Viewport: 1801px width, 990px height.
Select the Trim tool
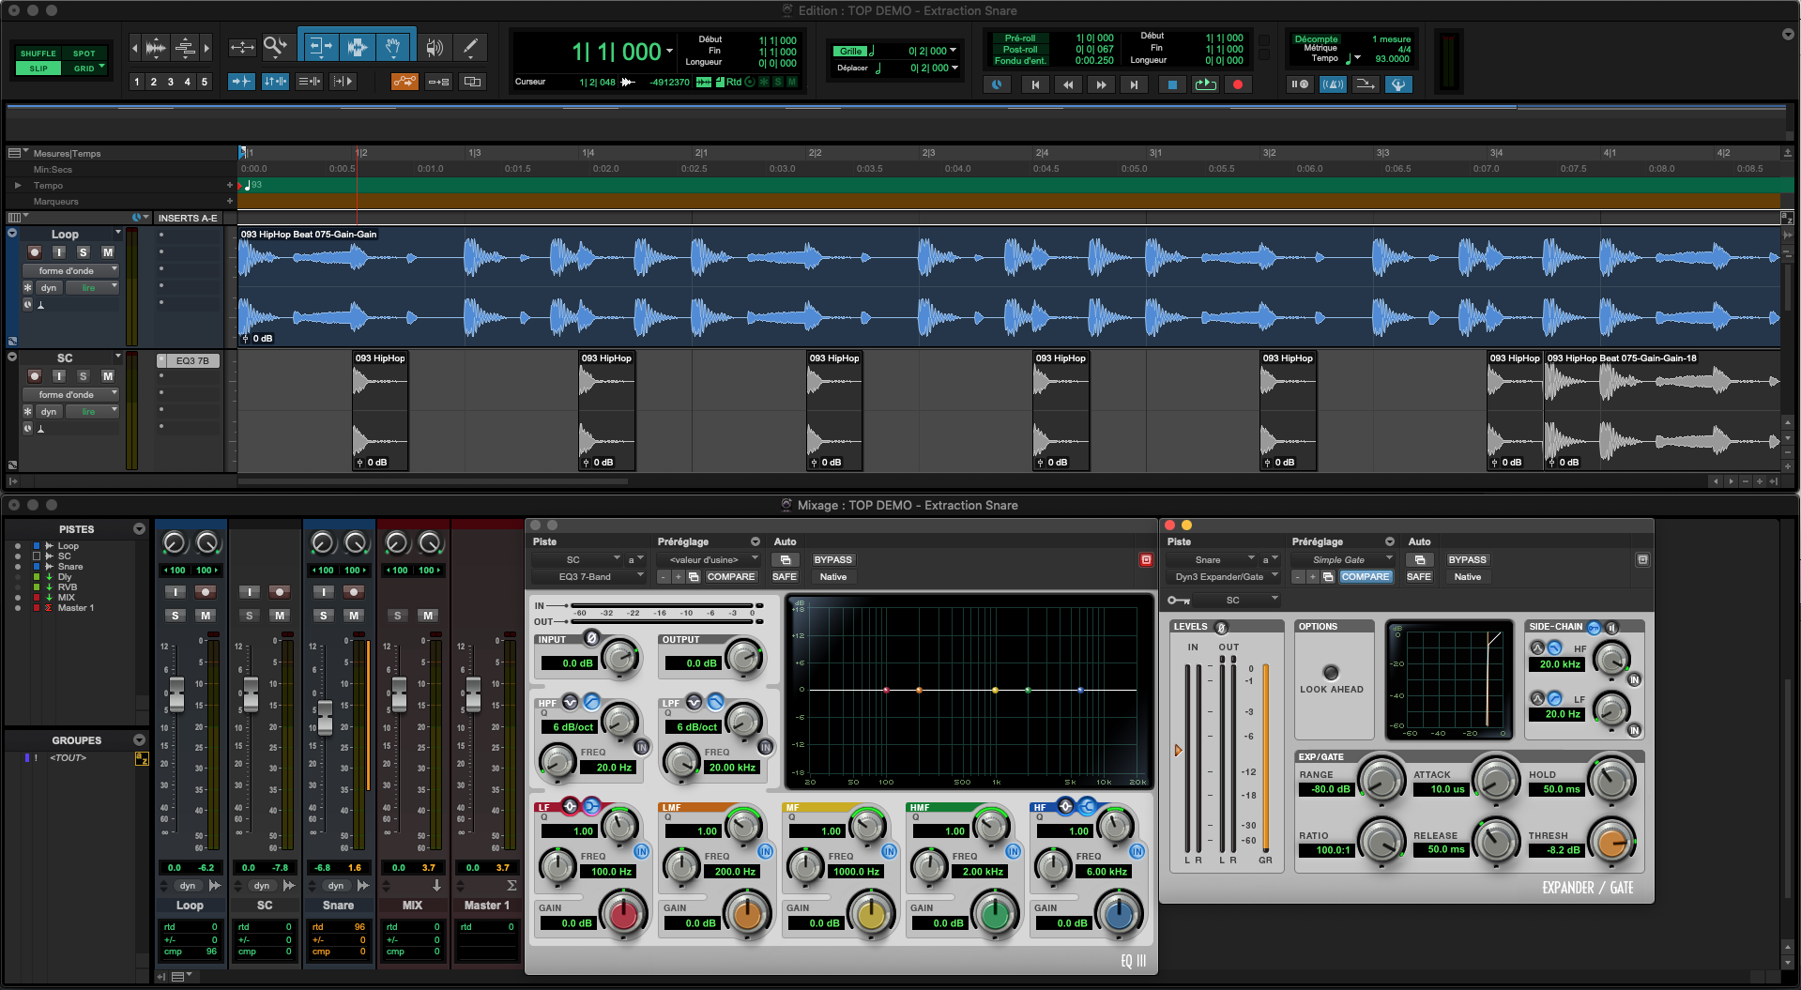click(x=320, y=46)
